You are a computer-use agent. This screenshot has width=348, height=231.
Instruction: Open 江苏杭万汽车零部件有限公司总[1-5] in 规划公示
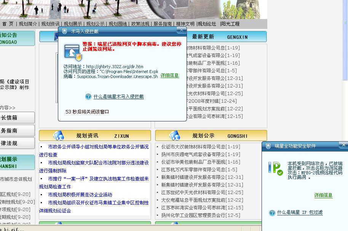tap(199, 169)
